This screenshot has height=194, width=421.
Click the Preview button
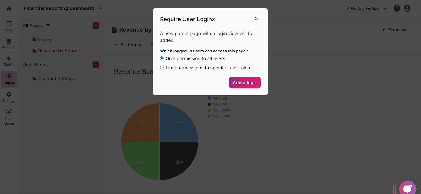point(394,30)
